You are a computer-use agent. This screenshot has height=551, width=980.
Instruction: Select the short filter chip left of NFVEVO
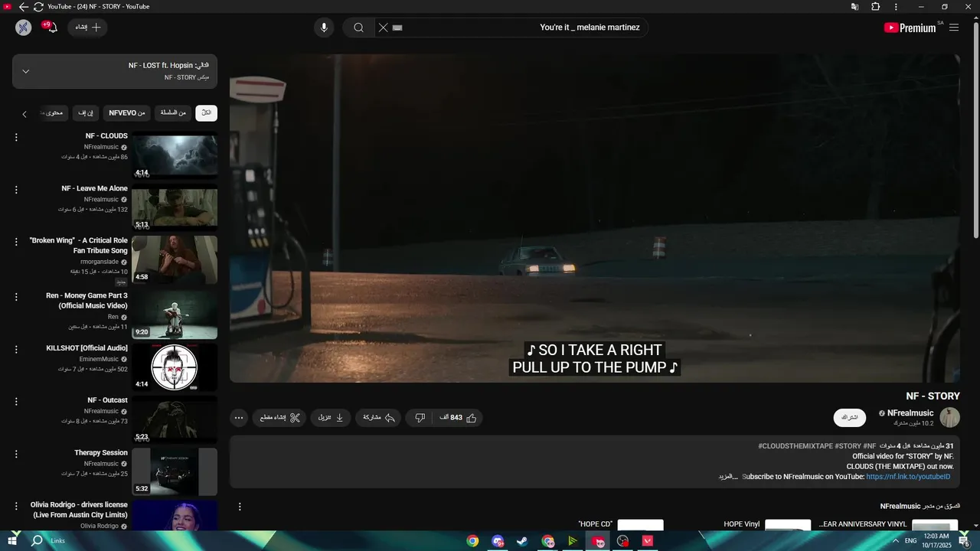point(86,113)
